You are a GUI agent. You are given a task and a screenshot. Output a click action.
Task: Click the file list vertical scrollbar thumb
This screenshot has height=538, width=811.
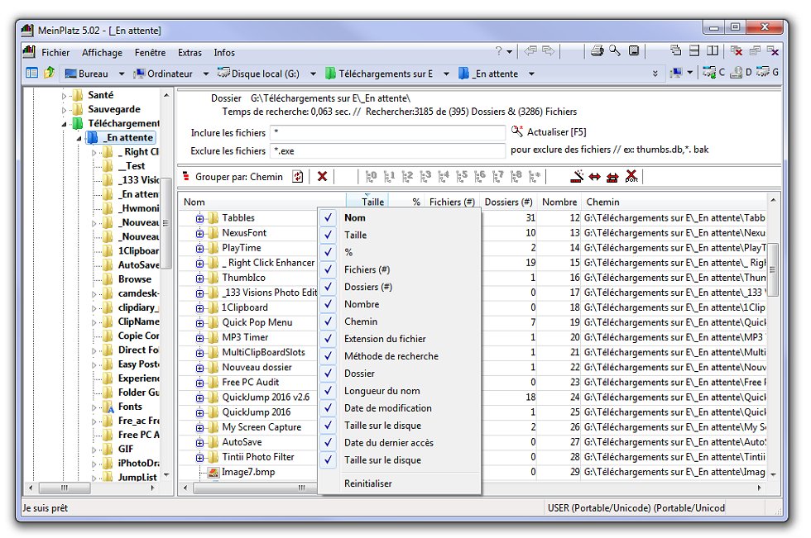click(773, 269)
